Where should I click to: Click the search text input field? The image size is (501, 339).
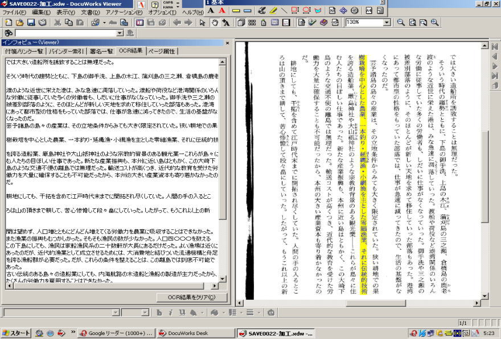tap(66, 33)
